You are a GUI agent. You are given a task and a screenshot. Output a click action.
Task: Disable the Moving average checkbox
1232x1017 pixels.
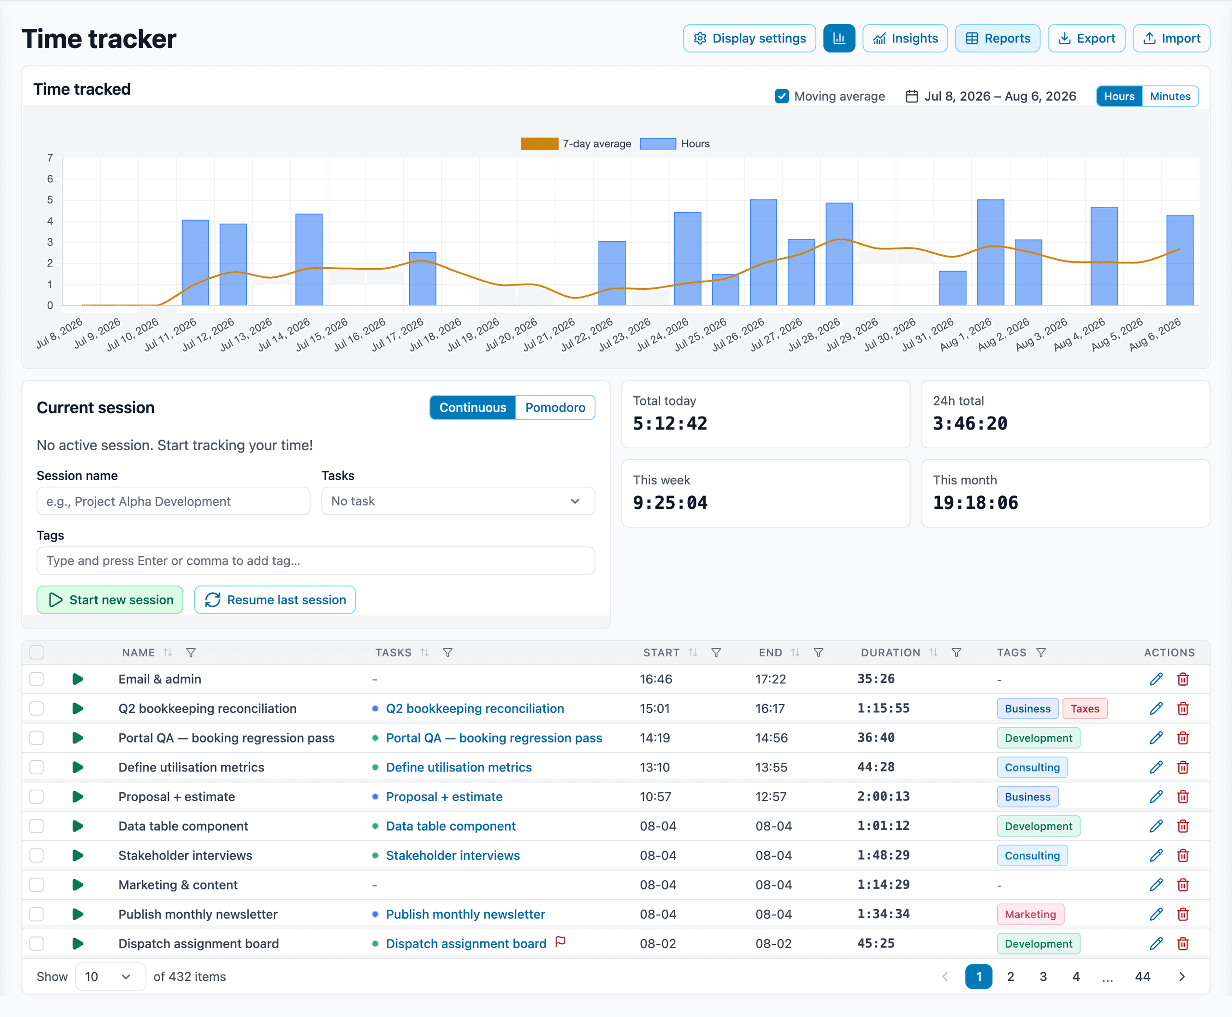pos(782,96)
